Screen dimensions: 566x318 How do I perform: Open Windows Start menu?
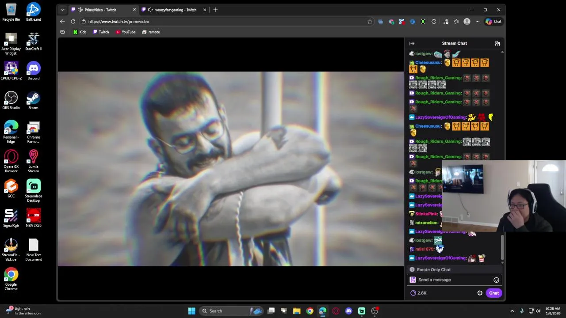click(x=191, y=311)
